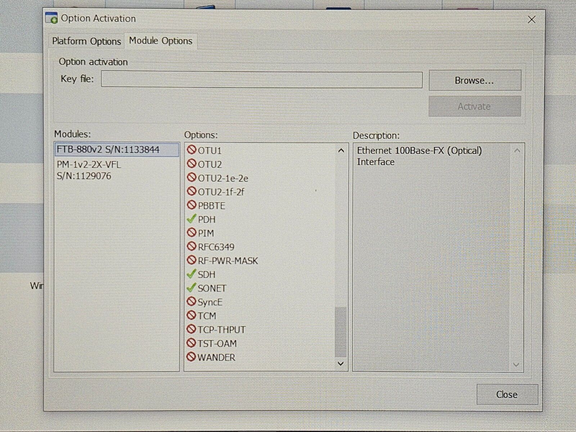Select the TCP-THPUT option in list
Image resolution: width=576 pixels, height=432 pixels.
pyautogui.click(x=221, y=330)
